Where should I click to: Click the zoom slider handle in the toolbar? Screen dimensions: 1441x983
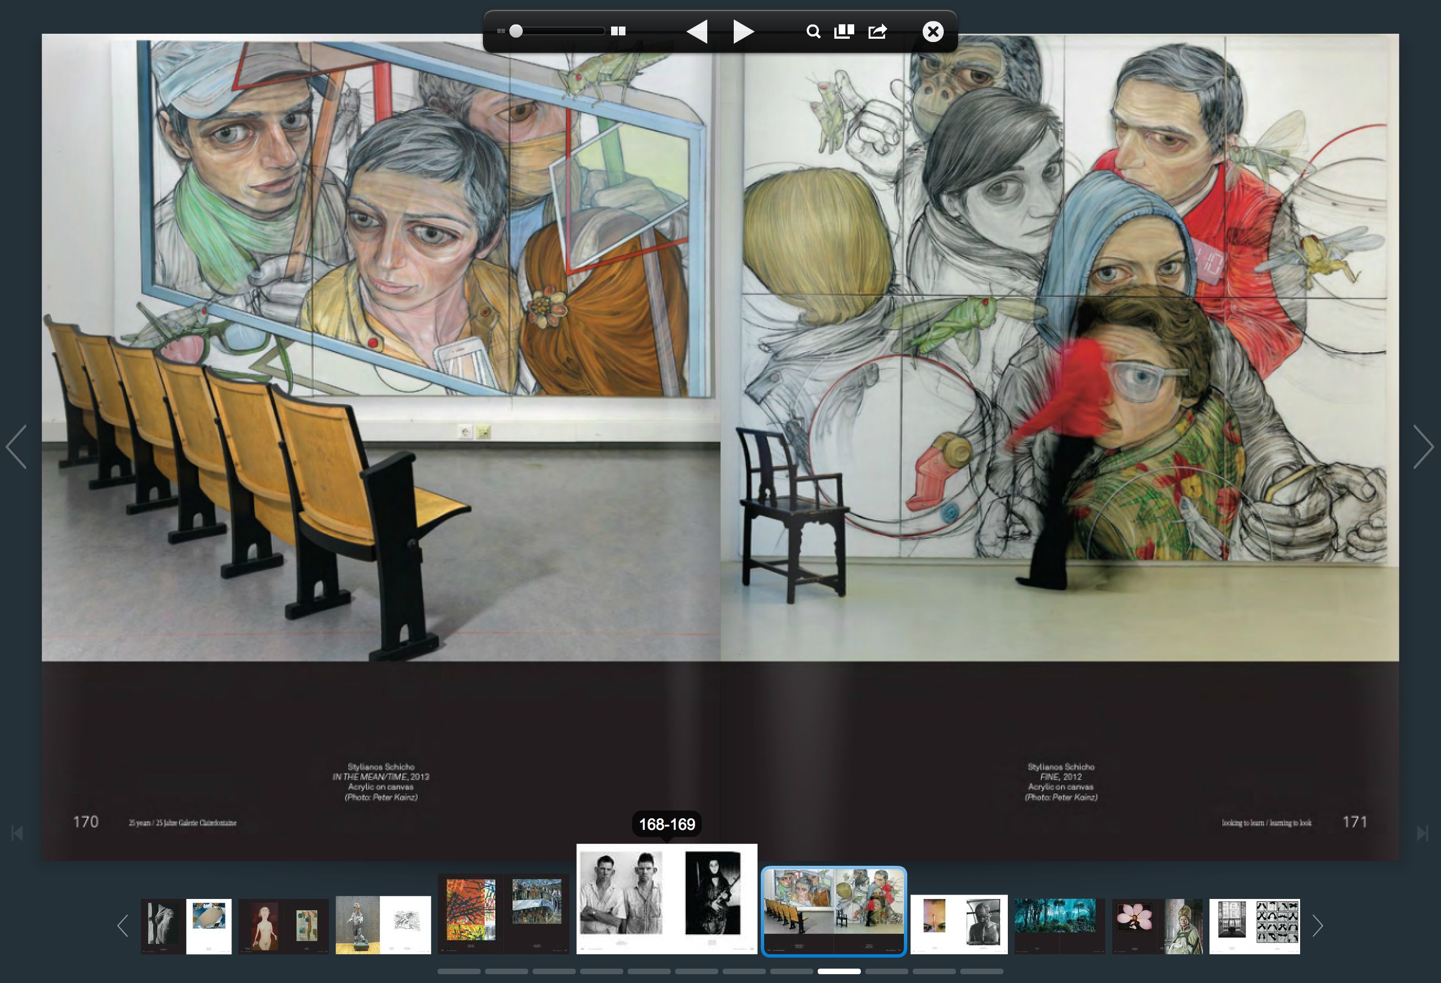tap(516, 31)
